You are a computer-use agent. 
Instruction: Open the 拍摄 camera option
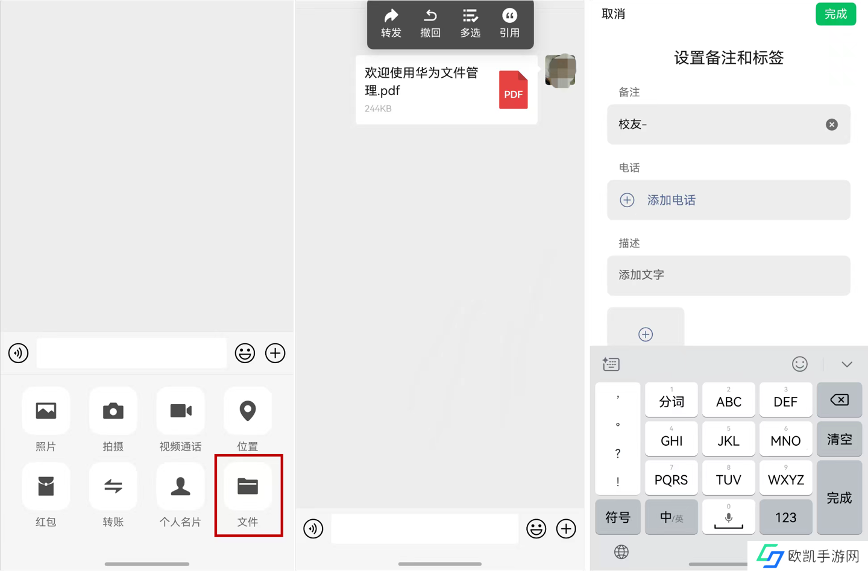click(x=113, y=411)
